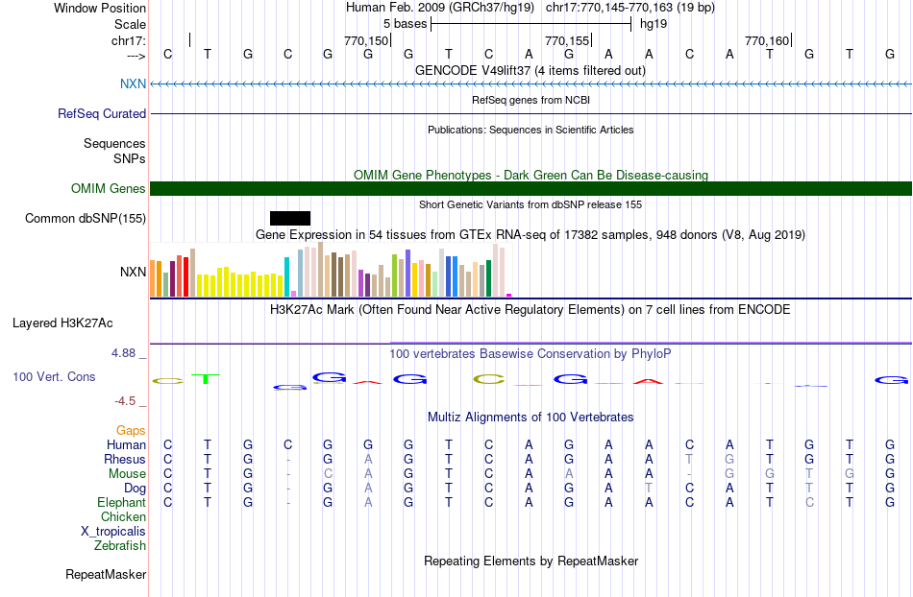Click the Gaps label
This screenshot has width=913, height=597.
tap(131, 430)
